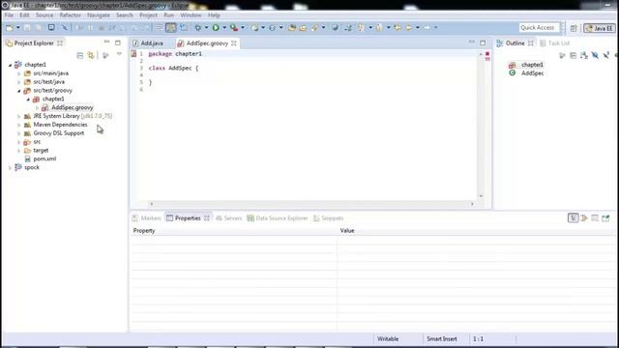The image size is (619, 348).
Task: Click the error marker on line 1
Action: pyautogui.click(x=133, y=54)
